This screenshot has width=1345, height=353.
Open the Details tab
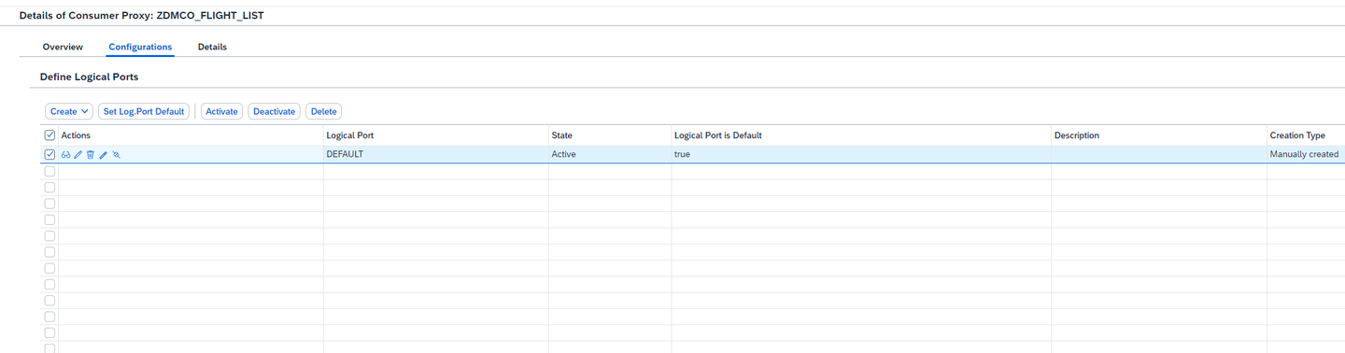tap(212, 47)
